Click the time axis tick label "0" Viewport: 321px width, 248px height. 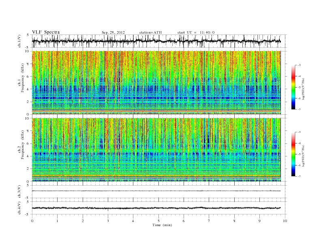[32, 221]
